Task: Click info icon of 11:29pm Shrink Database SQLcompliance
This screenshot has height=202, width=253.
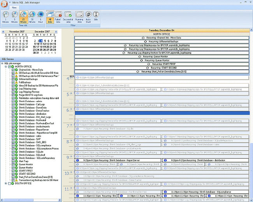Action: [x=165, y=192]
